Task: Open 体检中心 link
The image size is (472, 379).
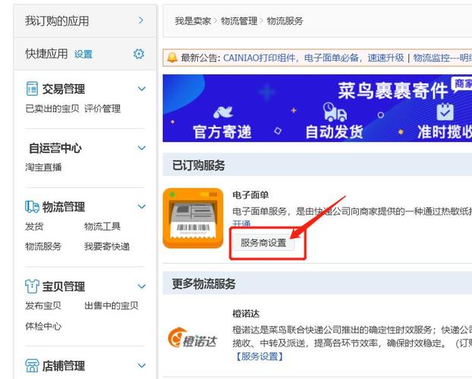Action: click(x=43, y=326)
